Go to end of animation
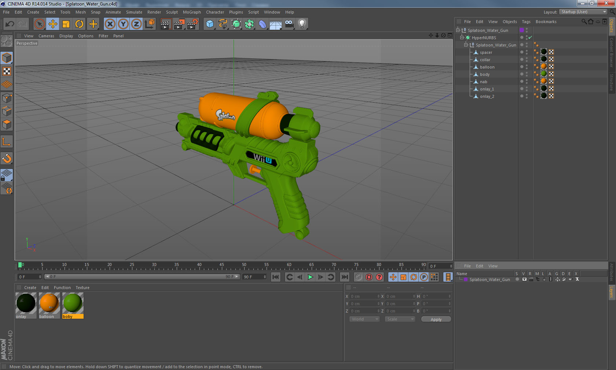The height and width of the screenshot is (370, 616). [345, 277]
